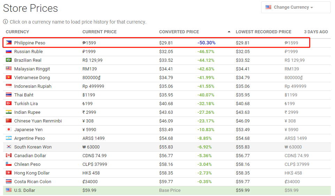Viewport: 335px width, 196px height.
Task: Click the Argentina flag icon
Action: point(9,138)
